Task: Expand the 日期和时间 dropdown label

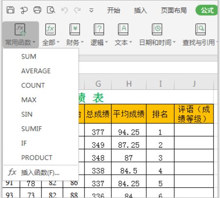Action: click(x=157, y=42)
